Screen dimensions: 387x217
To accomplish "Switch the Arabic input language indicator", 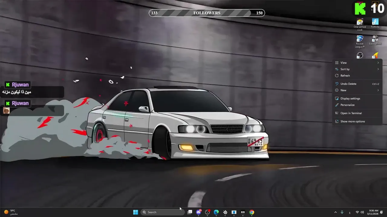I will click(x=350, y=212).
